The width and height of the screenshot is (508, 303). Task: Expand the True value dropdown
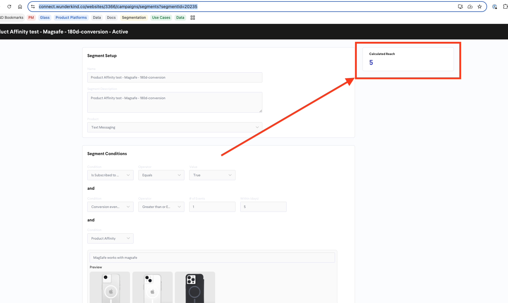pos(212,175)
